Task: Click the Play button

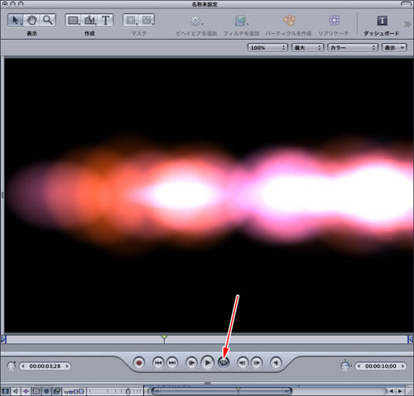Action: (208, 362)
